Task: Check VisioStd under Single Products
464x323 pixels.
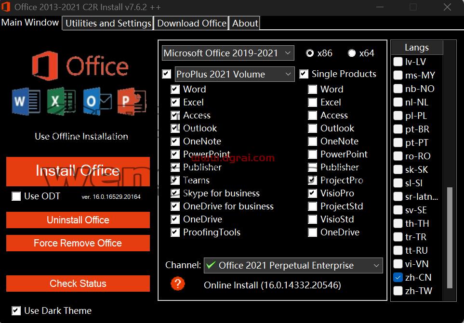Action: (313, 220)
